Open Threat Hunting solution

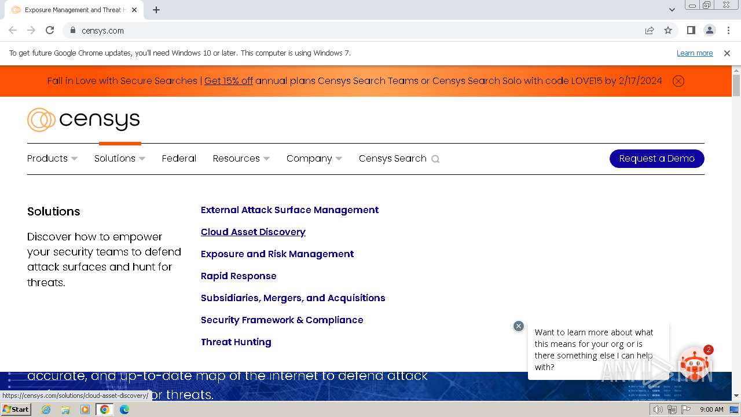tap(236, 342)
